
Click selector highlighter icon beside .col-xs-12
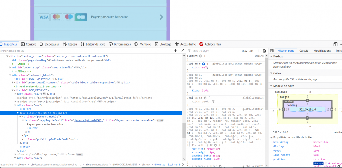(205, 98)
